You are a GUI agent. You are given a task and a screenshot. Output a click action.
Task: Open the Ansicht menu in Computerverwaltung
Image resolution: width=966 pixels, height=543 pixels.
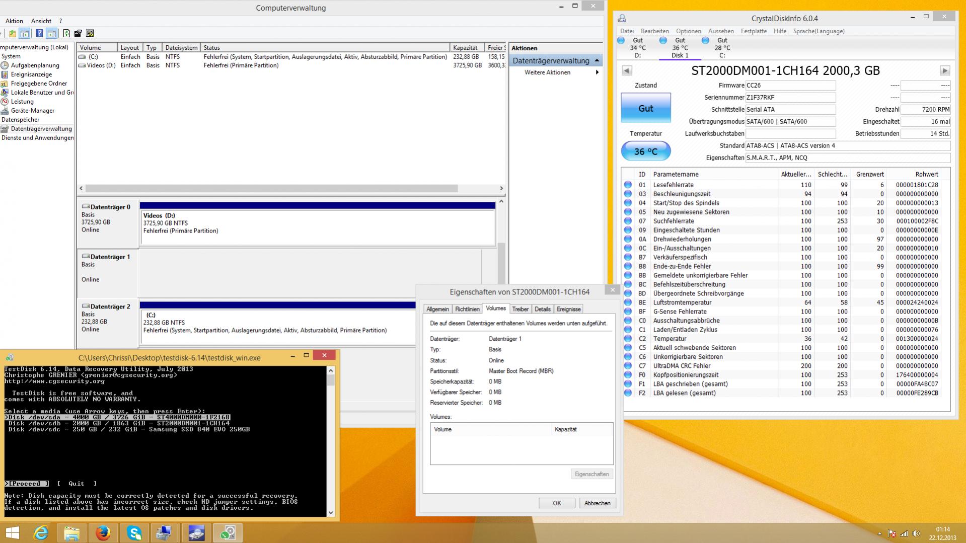coord(41,21)
